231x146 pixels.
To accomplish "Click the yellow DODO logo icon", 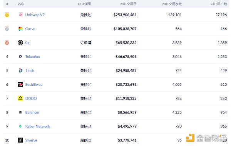I will [20, 98].
